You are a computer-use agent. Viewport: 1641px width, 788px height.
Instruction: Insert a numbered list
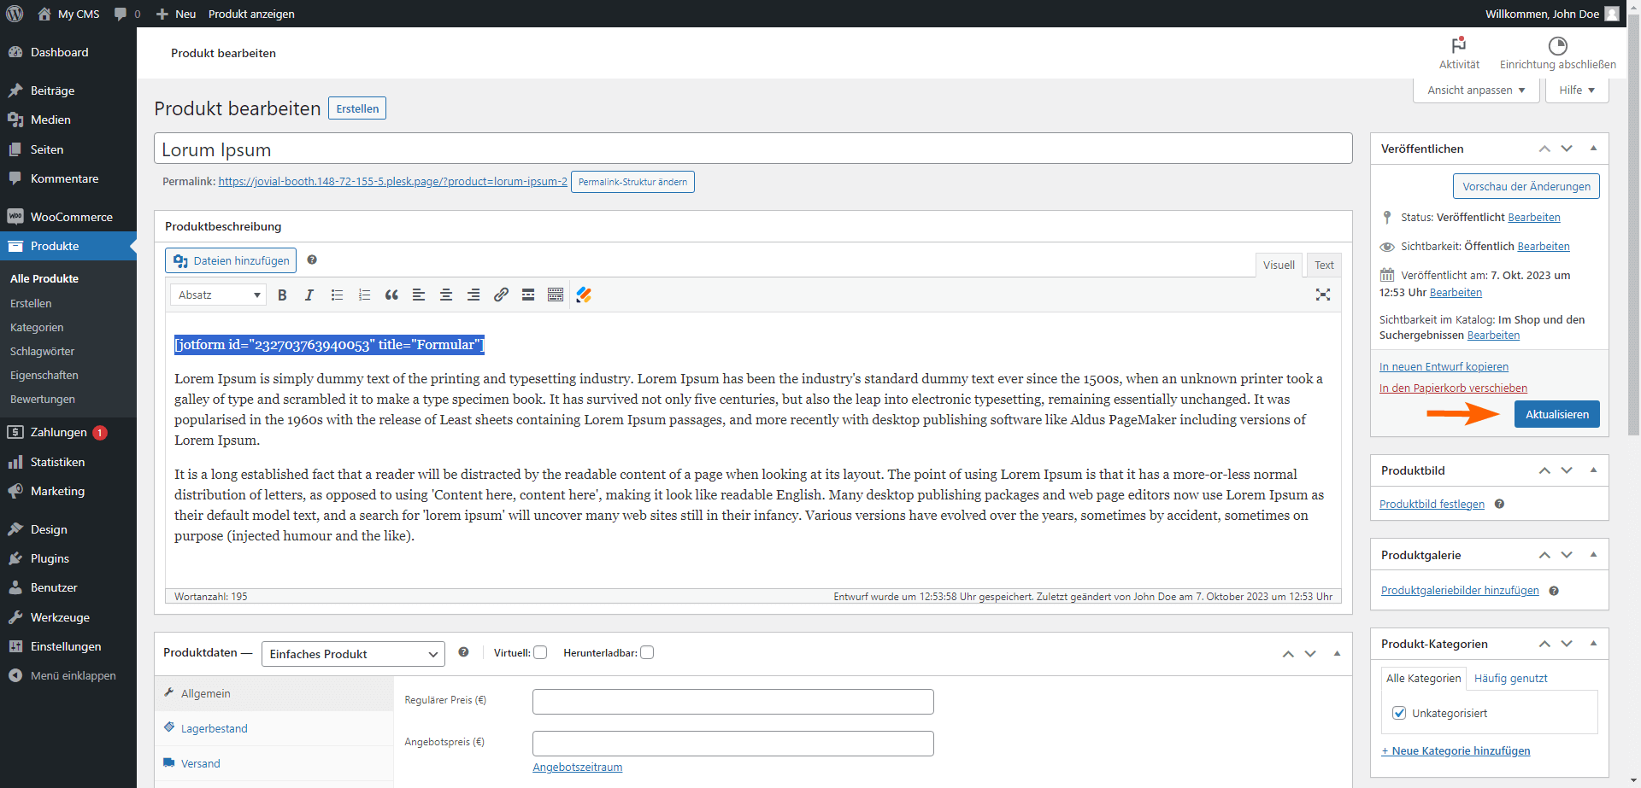364,295
